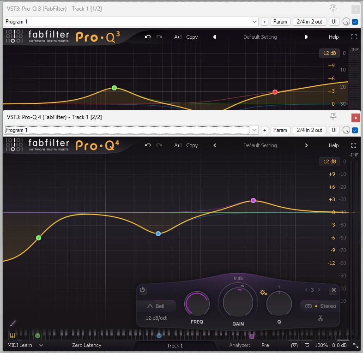
Task: Open Zero Latency processing mode menu
Action: [86, 345]
